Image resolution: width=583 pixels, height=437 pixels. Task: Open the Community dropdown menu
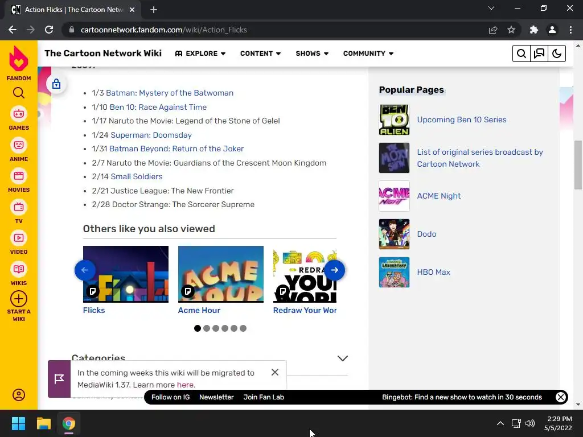point(368,53)
